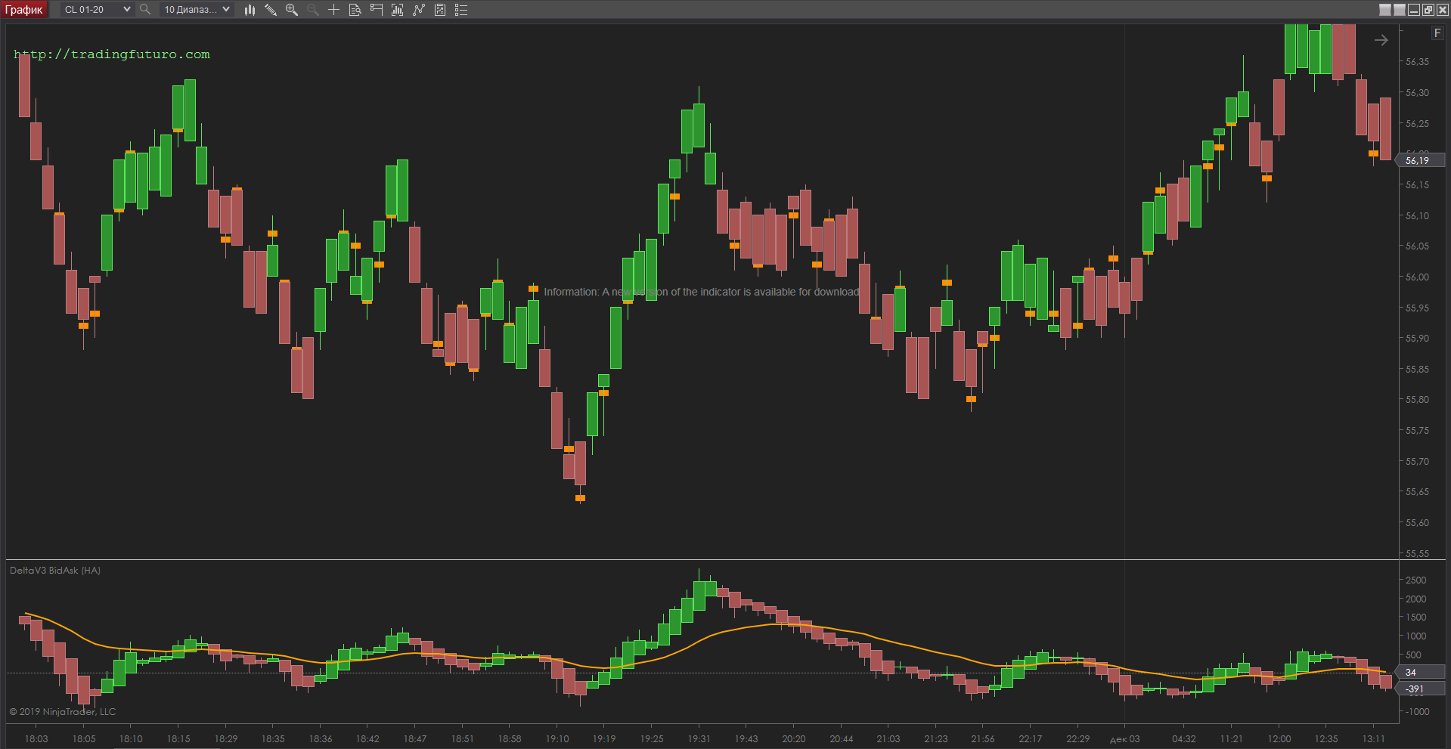Click the first gray link button in title bar
This screenshot has height=749, width=1451.
[1385, 10]
